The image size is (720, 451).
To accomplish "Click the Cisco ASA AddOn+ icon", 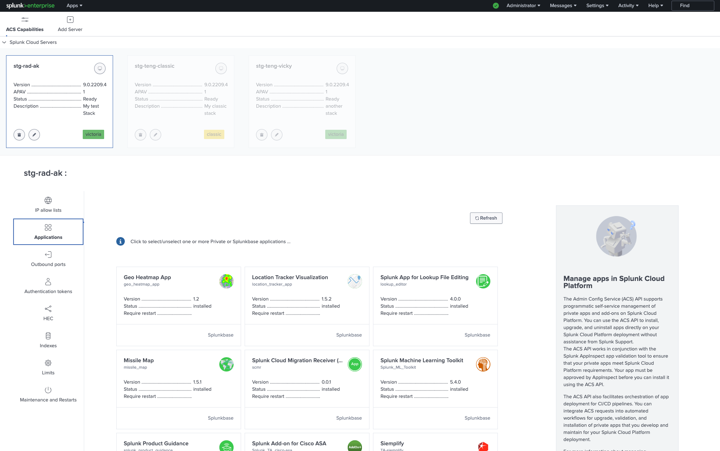I will 355,446.
